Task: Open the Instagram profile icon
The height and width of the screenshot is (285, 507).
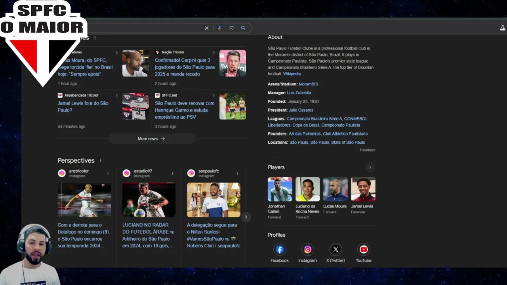Action: click(307, 249)
